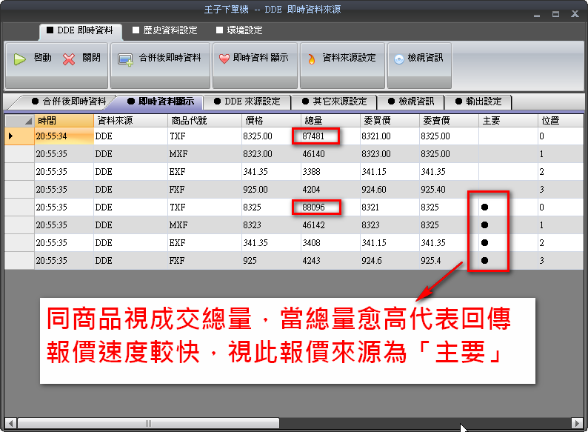588x432 pixels.
Task: Switch to the 檢視資訊 sub-tab
Action: pos(411,102)
